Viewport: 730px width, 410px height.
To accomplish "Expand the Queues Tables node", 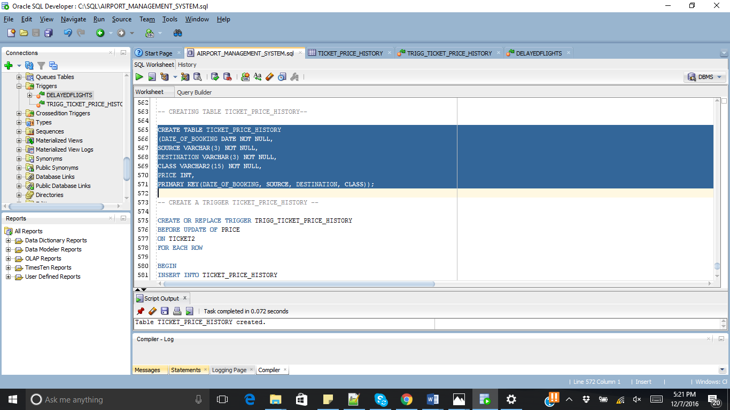I will coord(19,77).
